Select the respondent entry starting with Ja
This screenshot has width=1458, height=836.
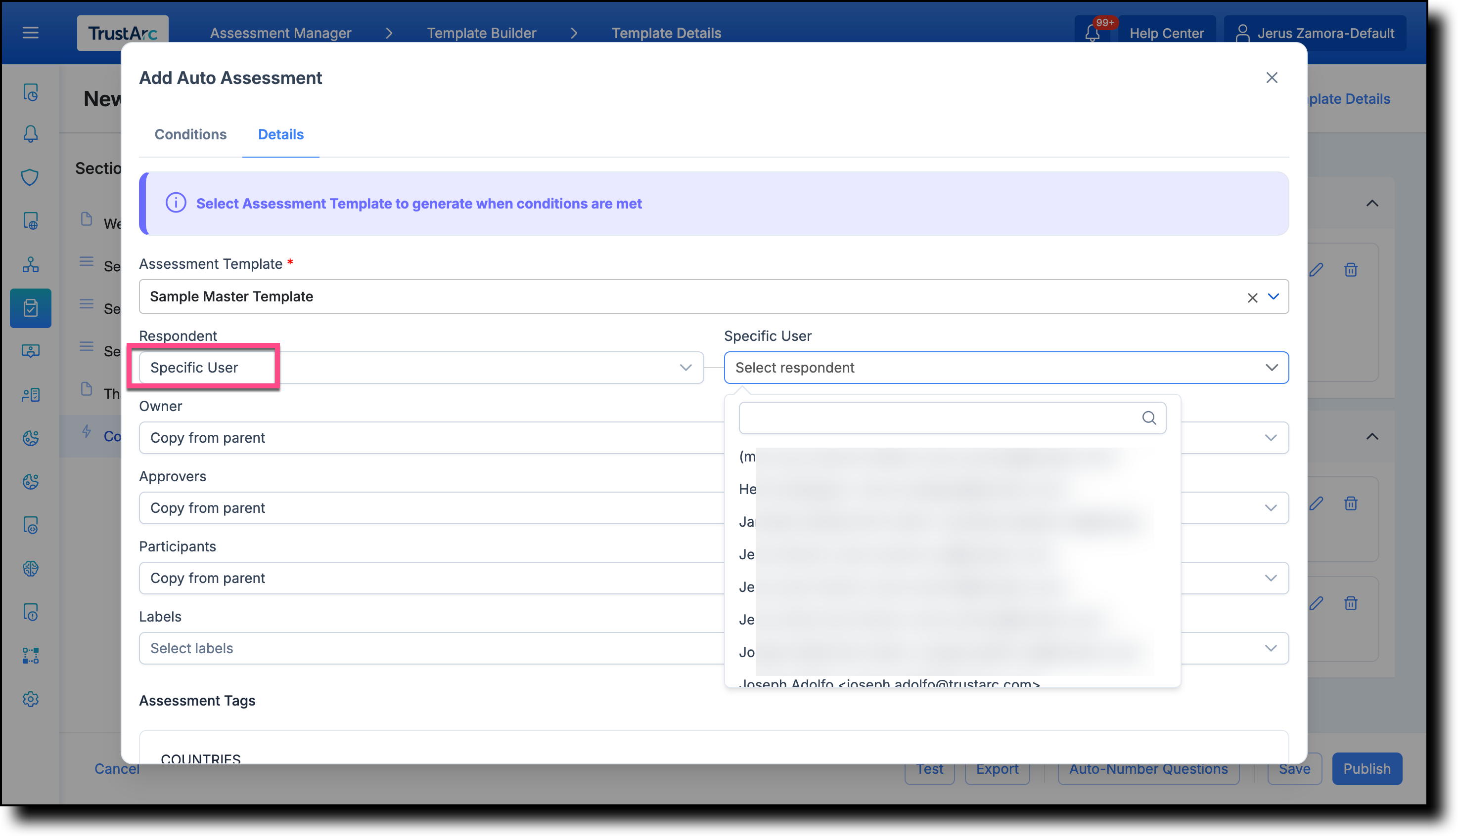(952, 521)
